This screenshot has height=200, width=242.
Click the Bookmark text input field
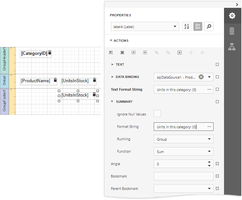tap(183, 176)
